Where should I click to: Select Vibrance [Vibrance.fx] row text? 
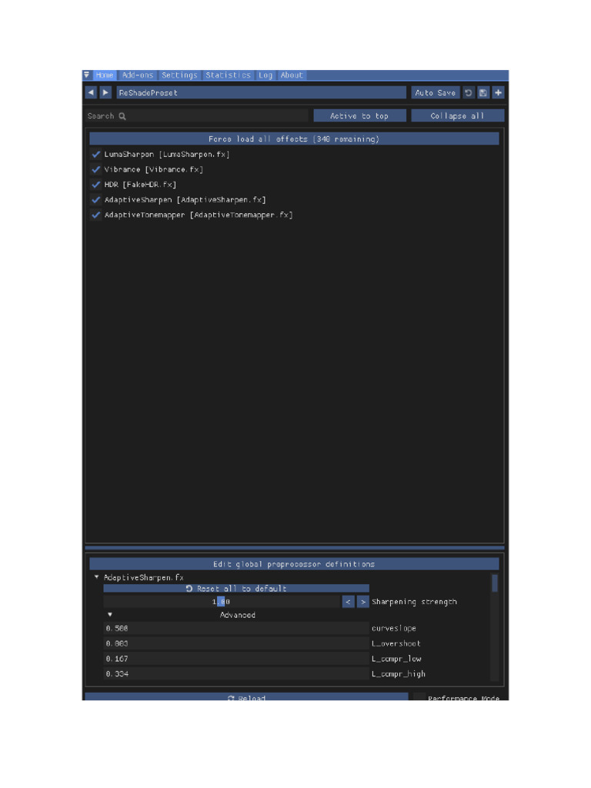(154, 169)
